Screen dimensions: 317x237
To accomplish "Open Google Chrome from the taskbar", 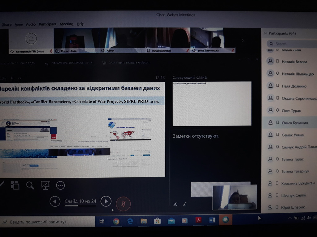I will point(116,221).
